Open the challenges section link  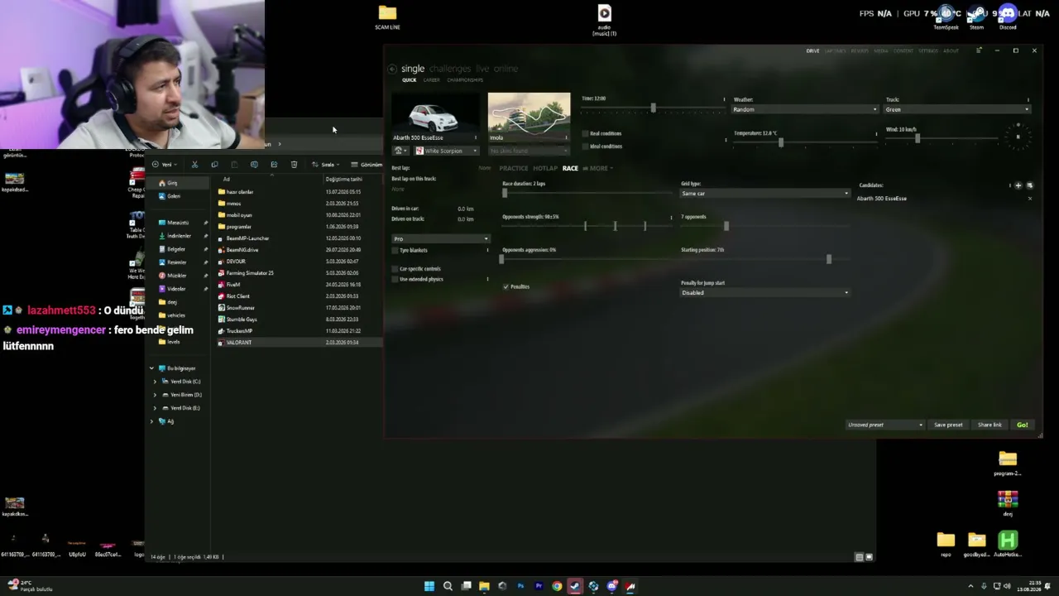point(450,69)
